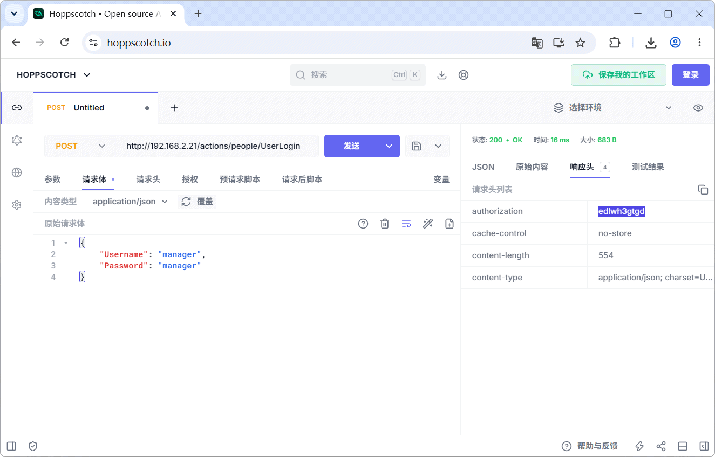Add a new request tab
The height and width of the screenshot is (457, 715).
[174, 108]
